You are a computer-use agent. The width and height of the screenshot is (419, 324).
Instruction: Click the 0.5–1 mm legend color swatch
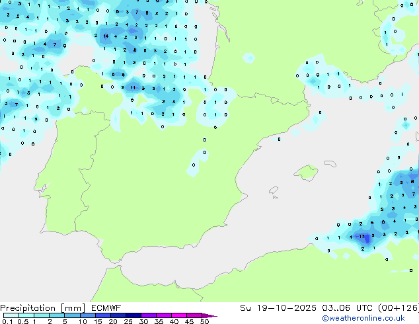[x=26, y=315]
